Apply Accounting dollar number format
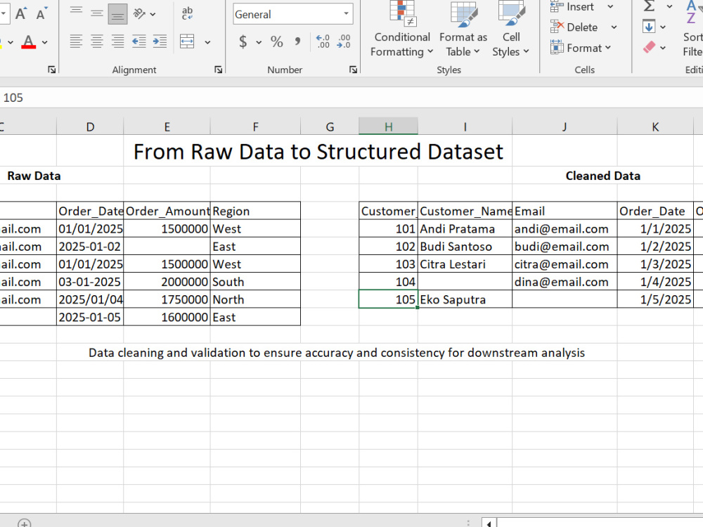 click(x=243, y=41)
